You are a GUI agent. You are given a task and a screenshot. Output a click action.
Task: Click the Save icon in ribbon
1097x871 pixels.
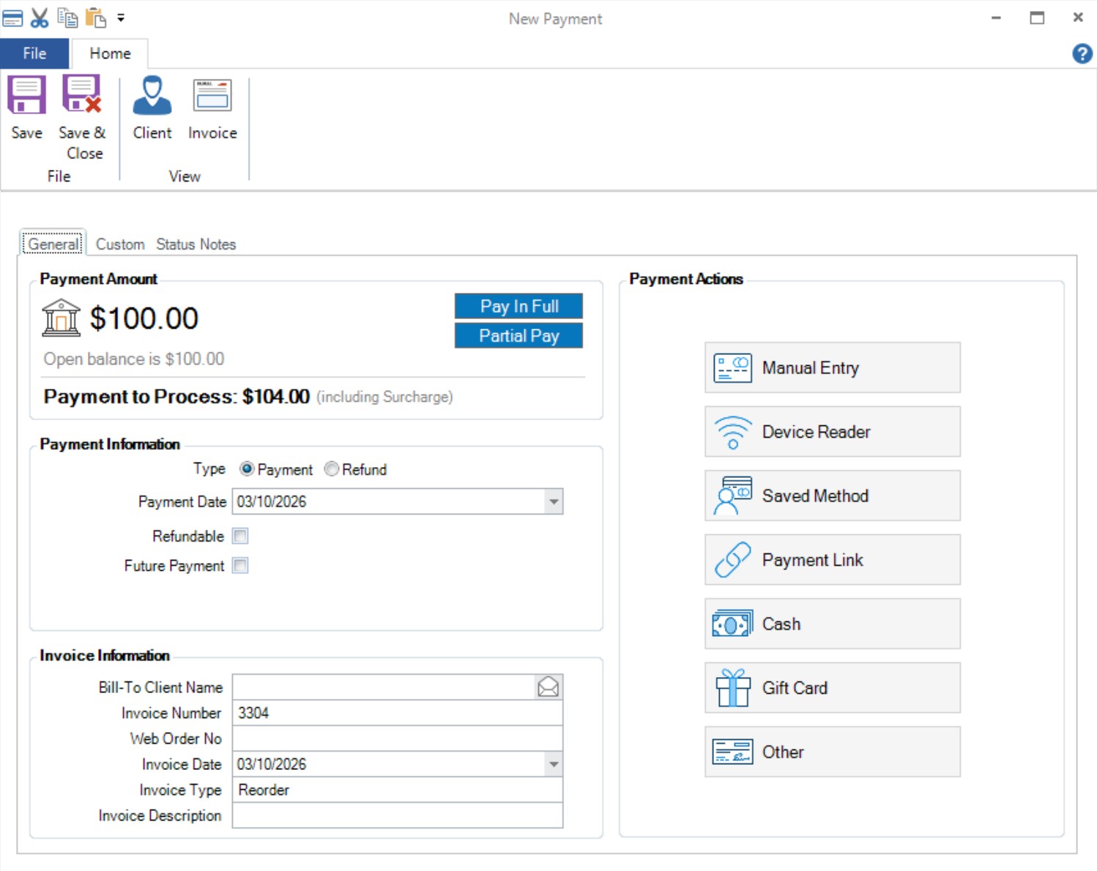[27, 96]
